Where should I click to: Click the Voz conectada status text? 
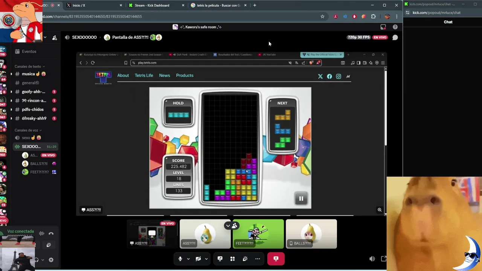tap(20, 231)
